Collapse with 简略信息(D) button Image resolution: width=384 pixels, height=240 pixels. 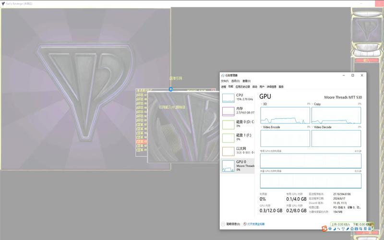click(x=232, y=224)
